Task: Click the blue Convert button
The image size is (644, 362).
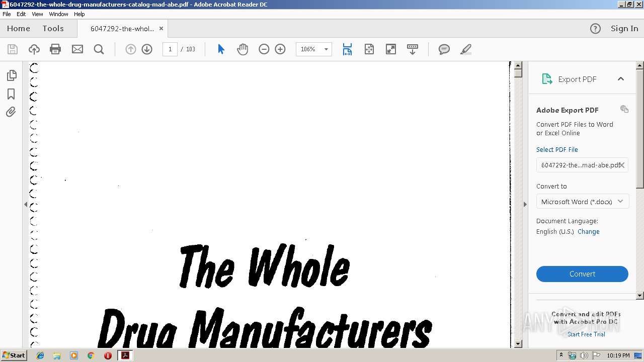Action: pyautogui.click(x=582, y=274)
